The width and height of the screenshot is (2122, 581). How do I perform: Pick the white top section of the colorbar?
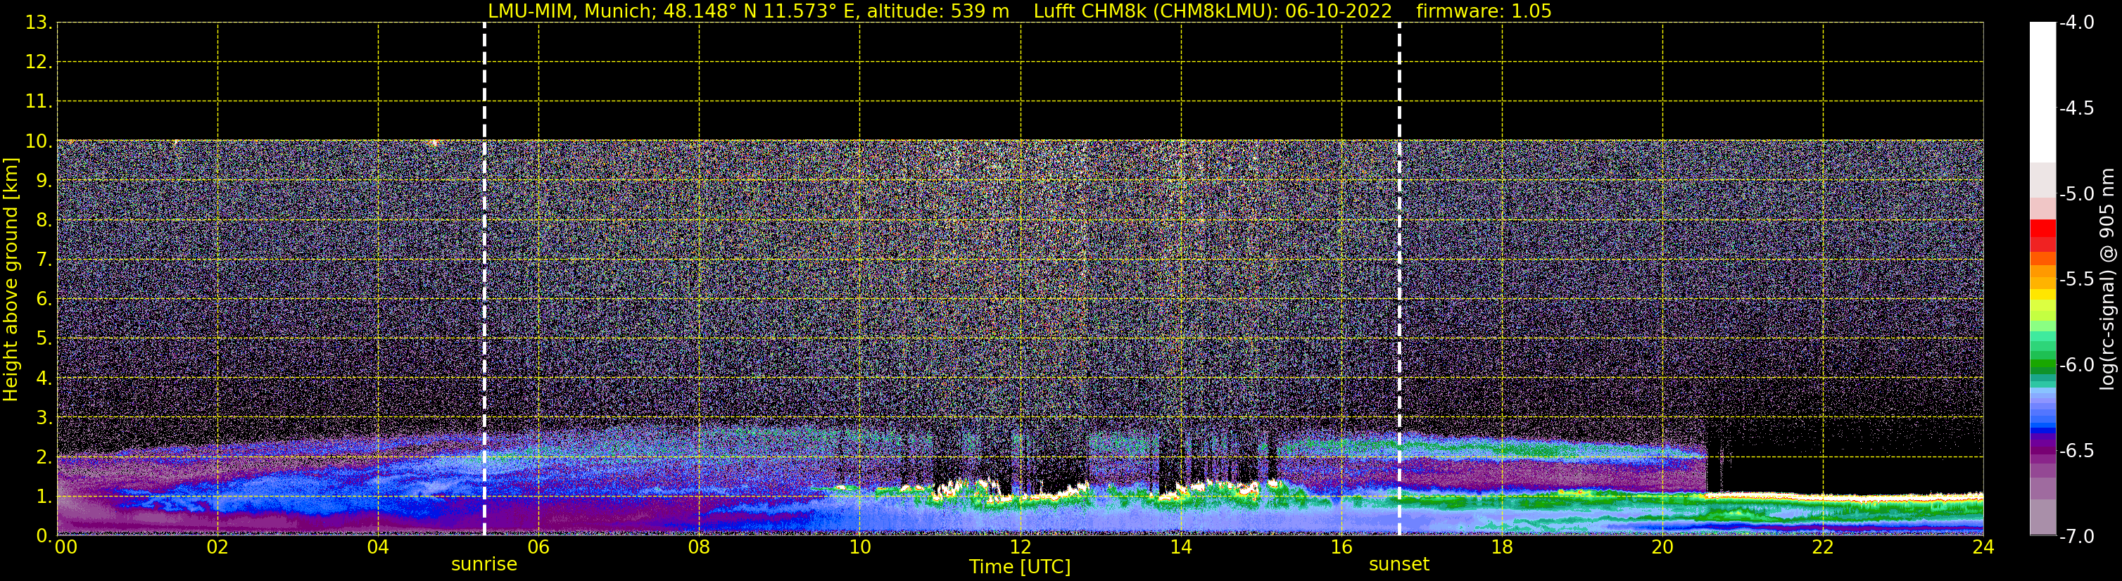pos(2043,91)
